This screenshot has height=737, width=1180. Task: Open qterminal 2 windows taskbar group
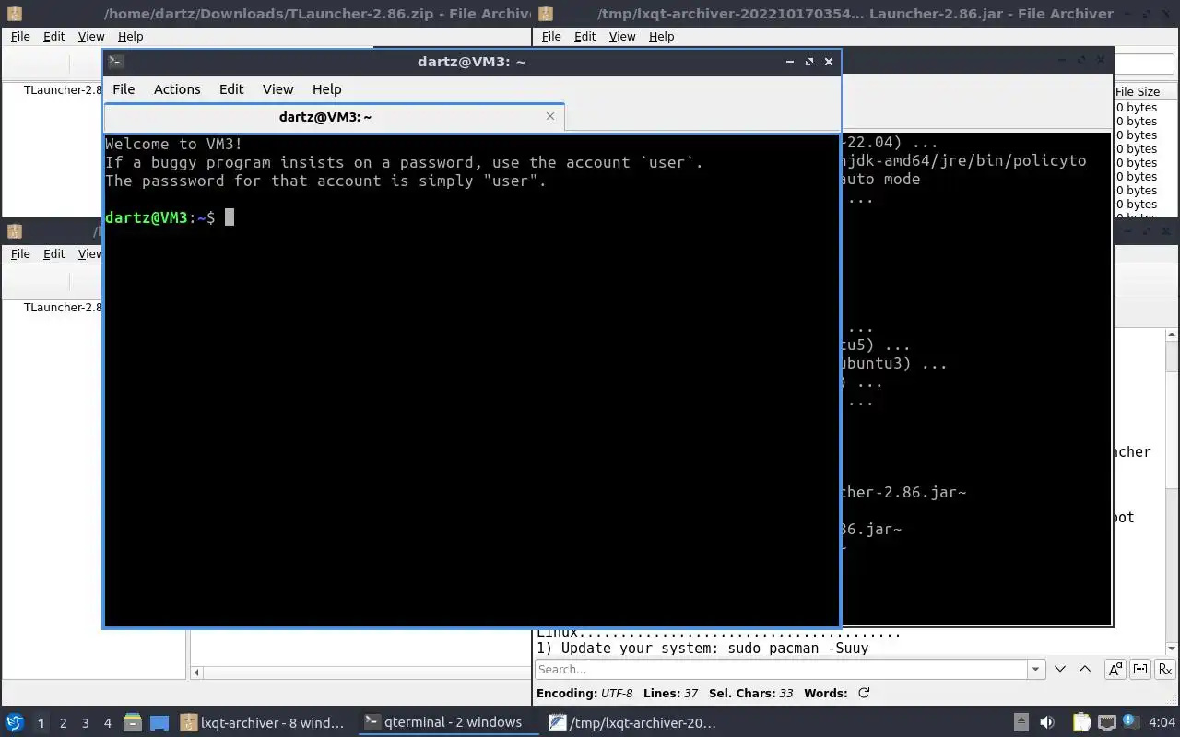(448, 722)
